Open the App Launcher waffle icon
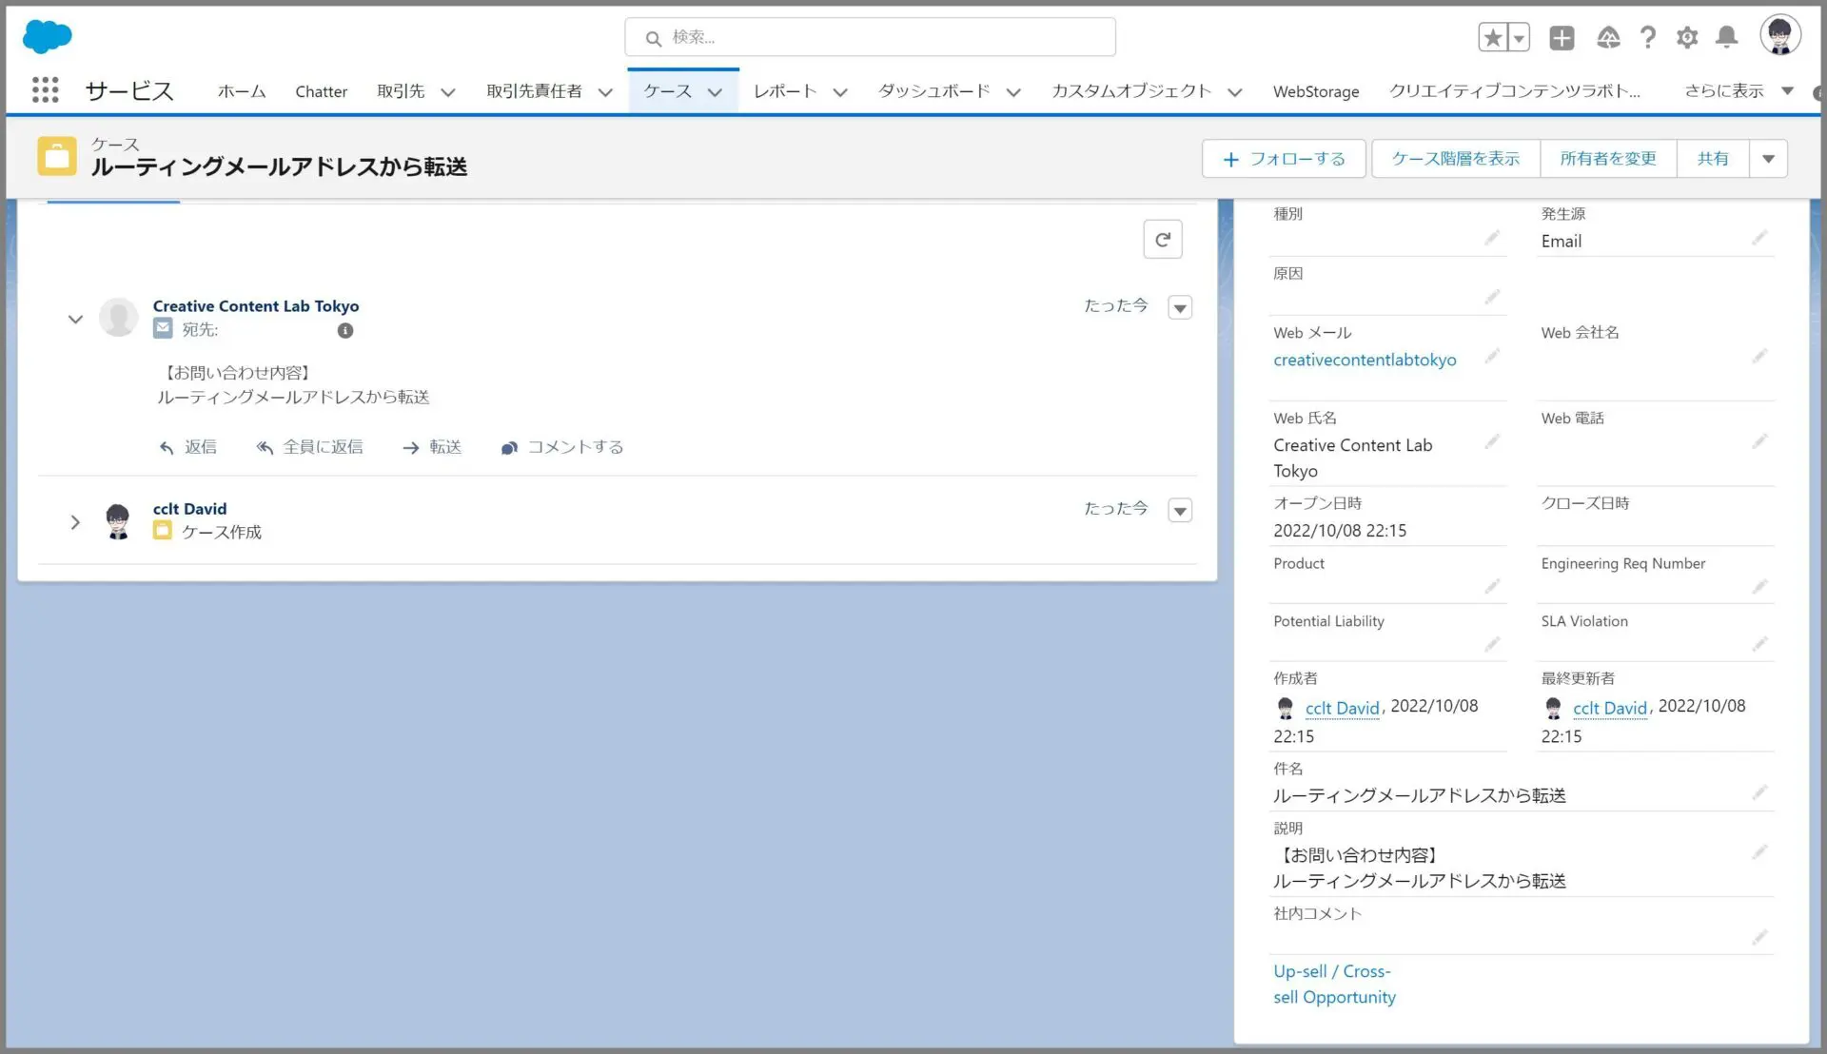 coord(44,89)
